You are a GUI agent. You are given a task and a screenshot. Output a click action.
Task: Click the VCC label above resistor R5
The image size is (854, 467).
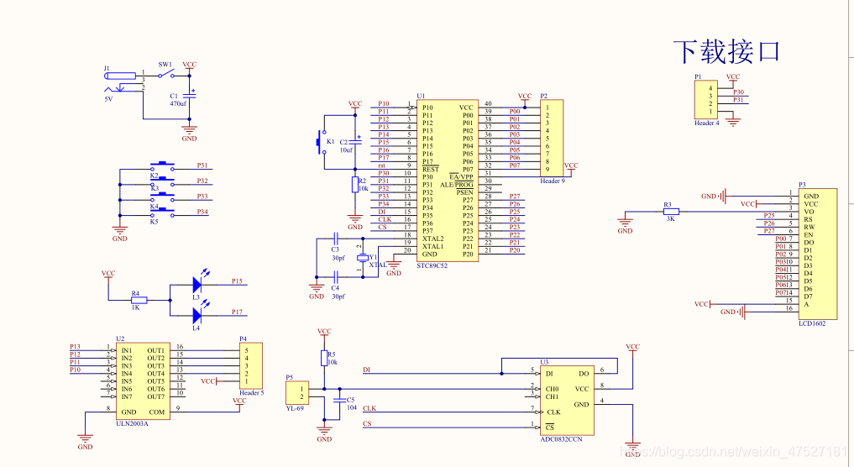click(324, 331)
